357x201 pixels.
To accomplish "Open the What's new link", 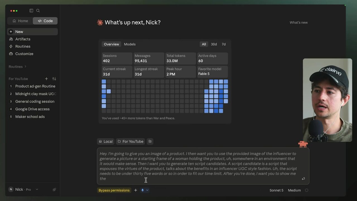I will (298, 22).
